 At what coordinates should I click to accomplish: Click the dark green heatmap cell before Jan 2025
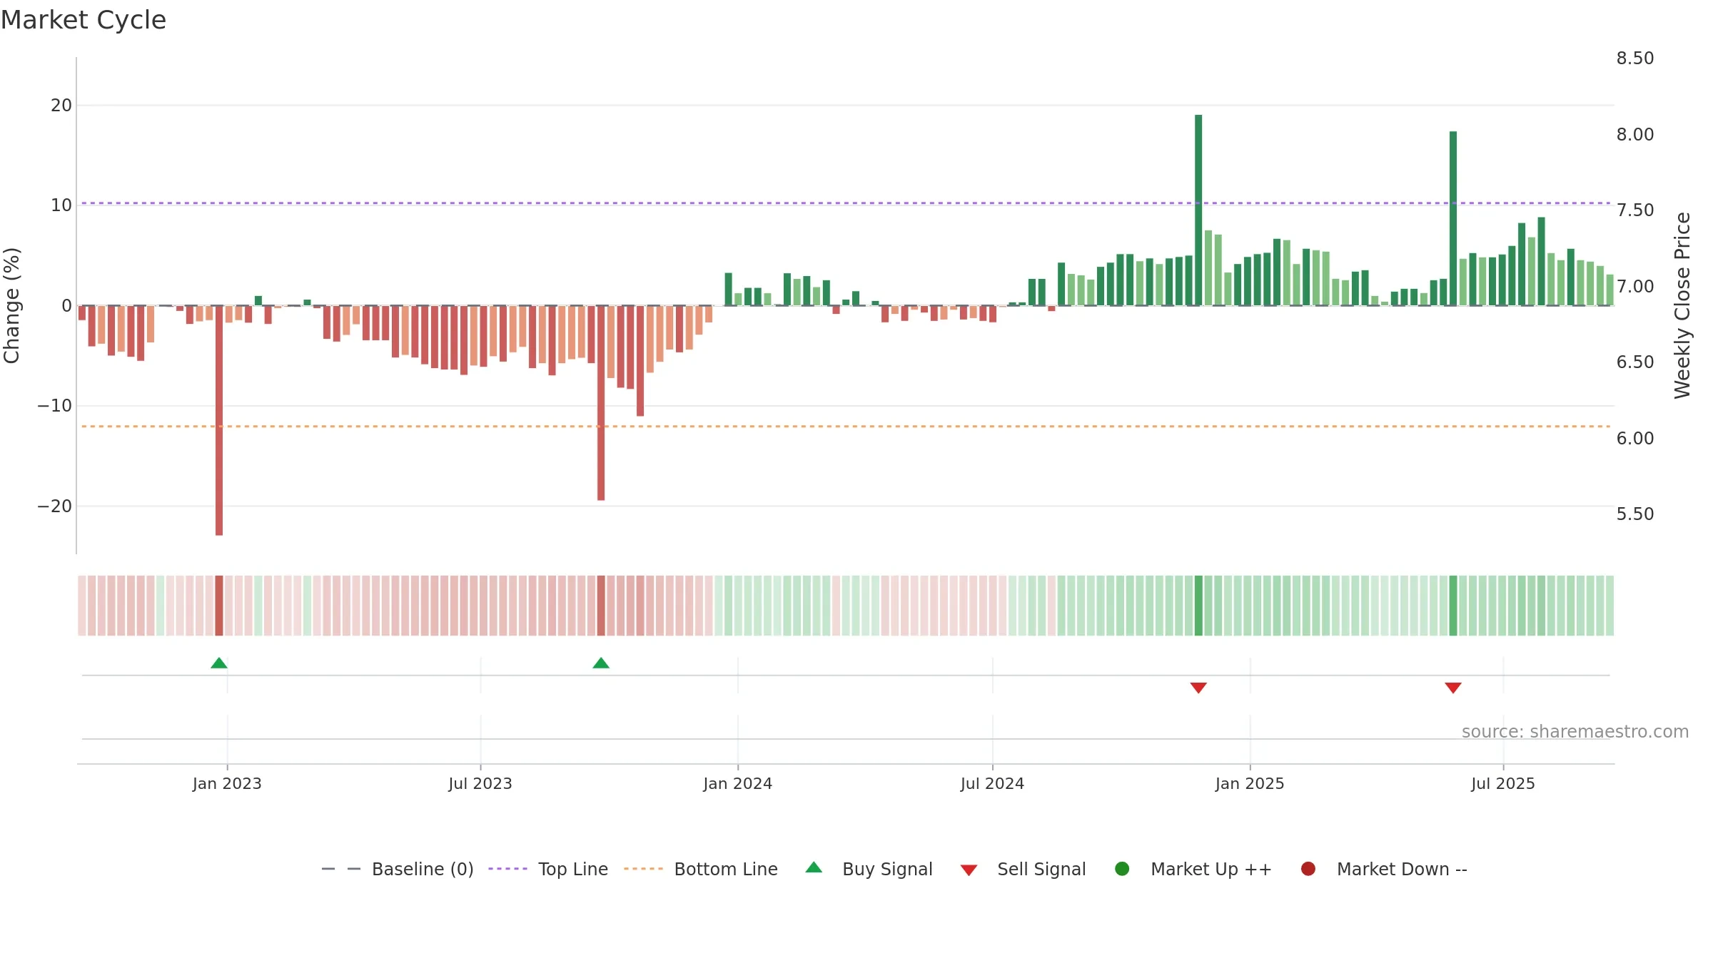click(1198, 606)
